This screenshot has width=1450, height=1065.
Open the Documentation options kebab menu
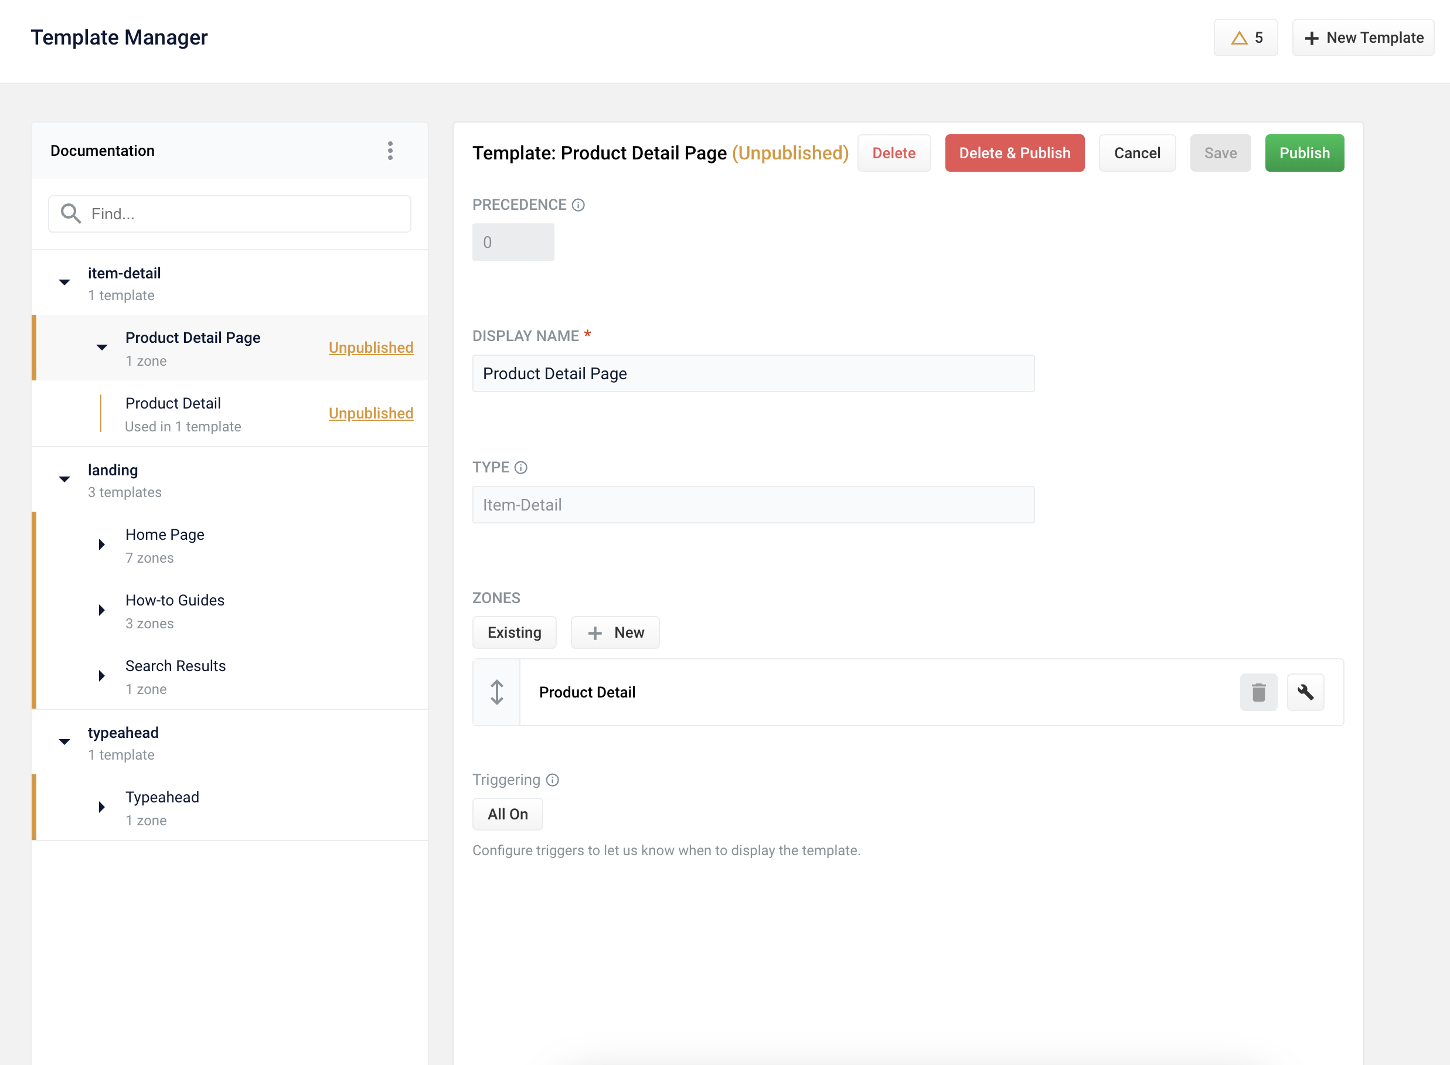coord(390,151)
